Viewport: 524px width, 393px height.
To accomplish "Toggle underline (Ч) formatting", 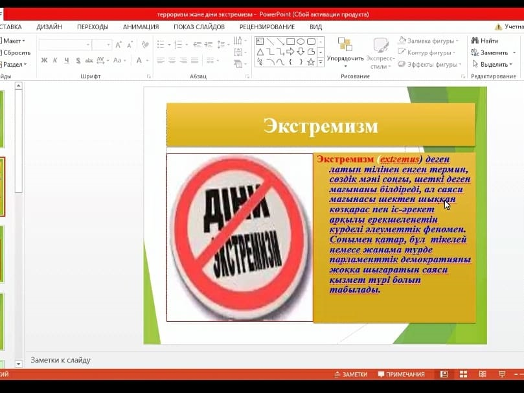I will [x=66, y=60].
